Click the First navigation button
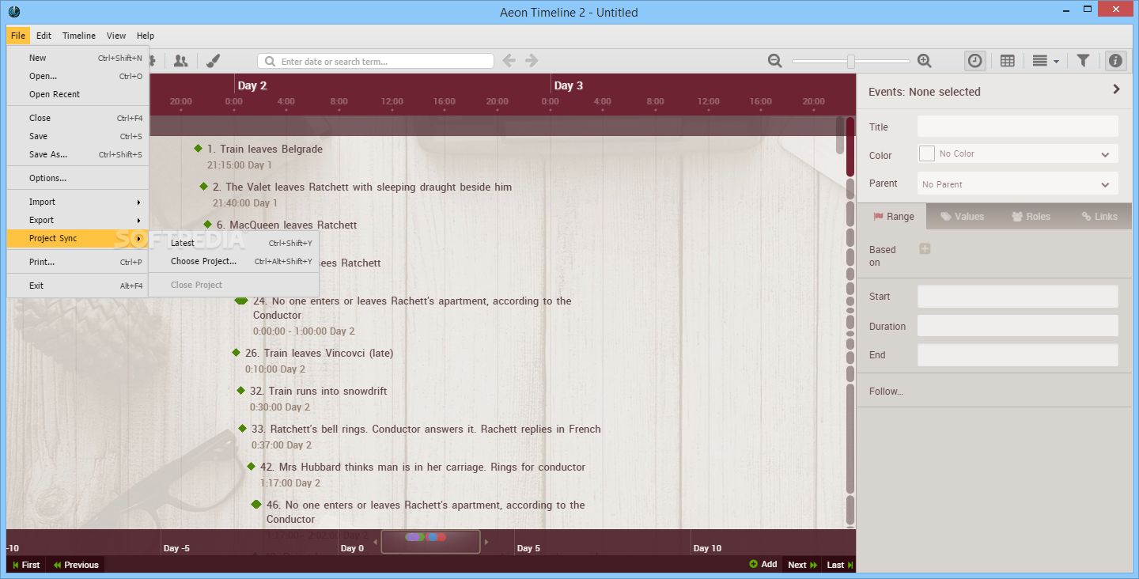This screenshot has width=1139, height=579. (26, 565)
